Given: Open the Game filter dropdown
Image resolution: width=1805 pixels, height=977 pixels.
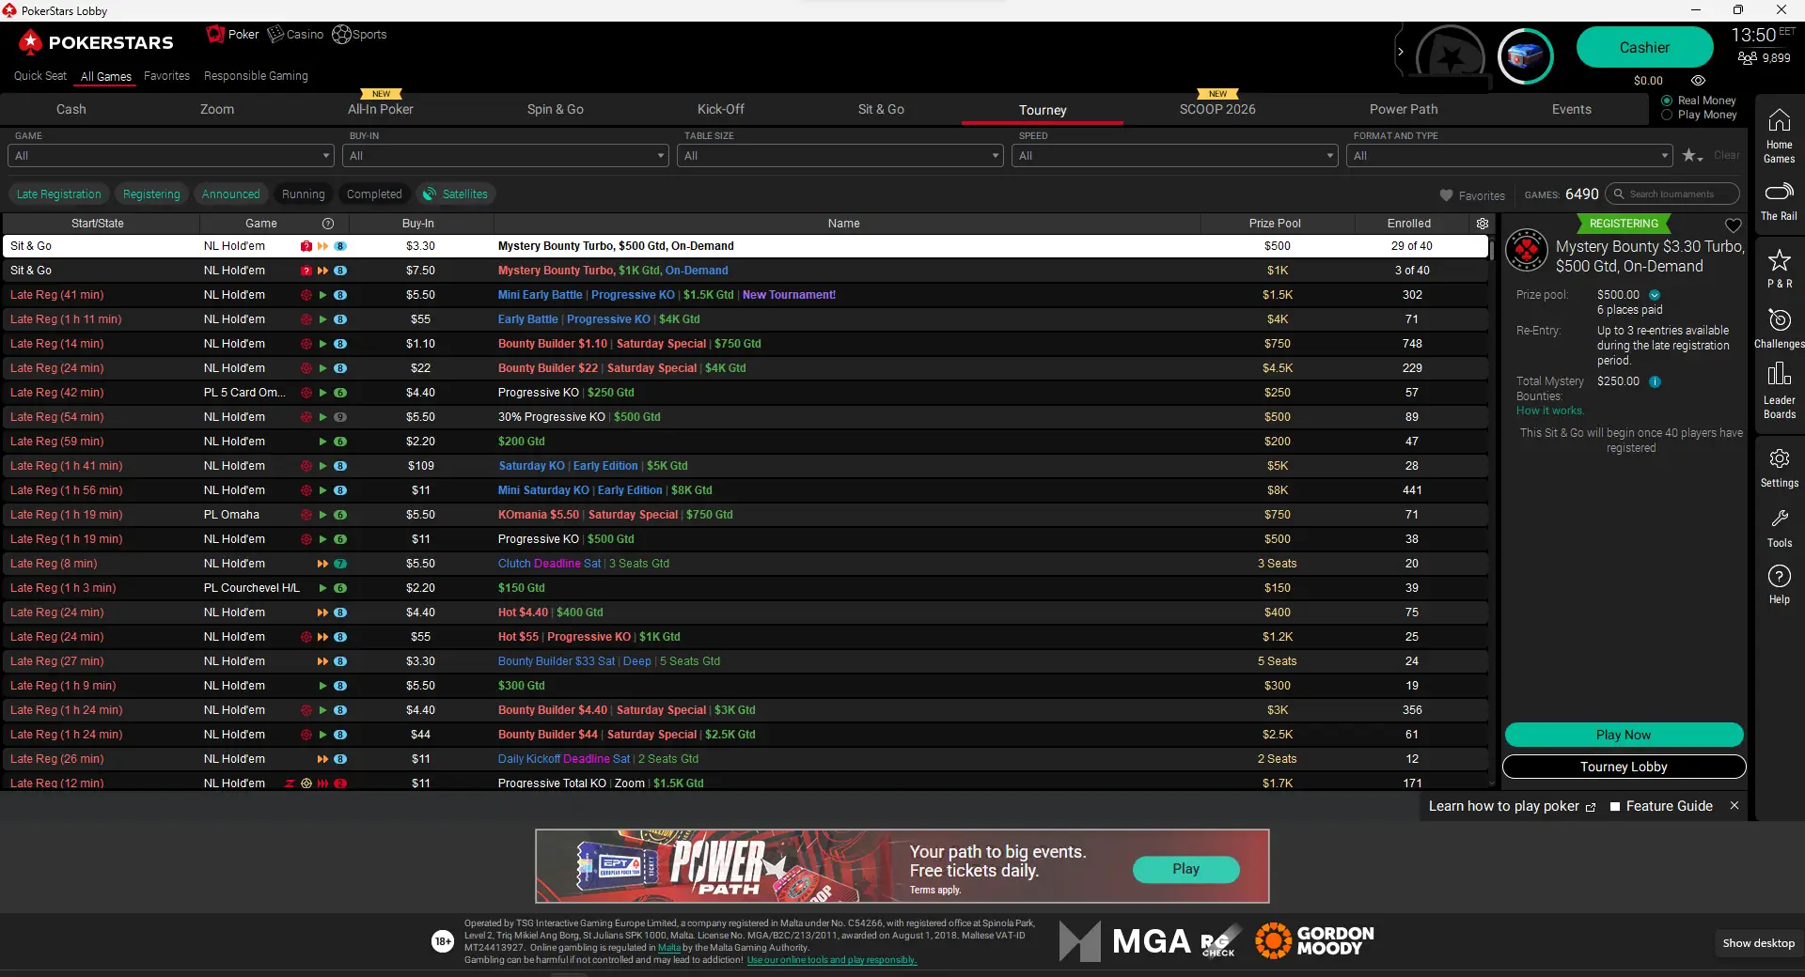Looking at the screenshot, I should (169, 155).
